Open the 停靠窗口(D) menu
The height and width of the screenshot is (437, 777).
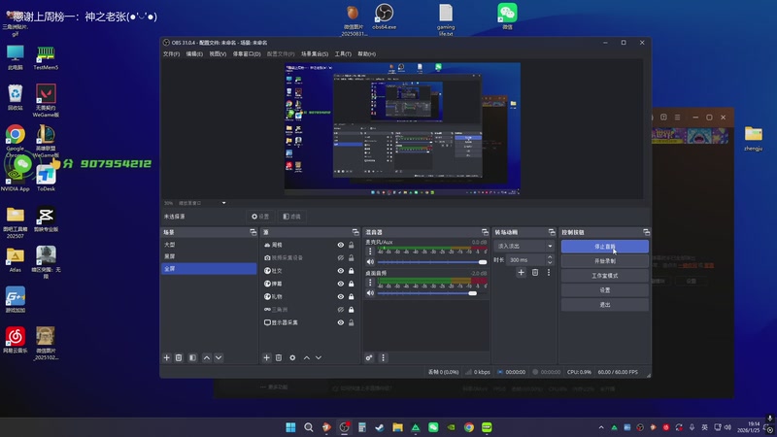tap(247, 54)
